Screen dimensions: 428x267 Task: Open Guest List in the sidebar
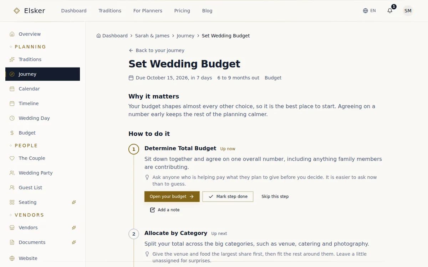click(x=42, y=188)
